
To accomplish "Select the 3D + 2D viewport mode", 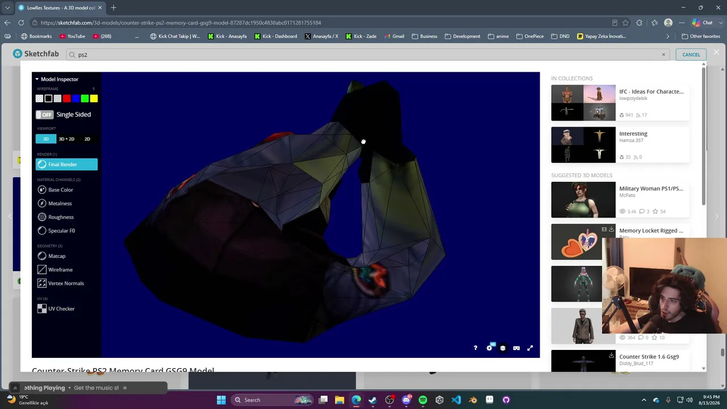I will point(66,139).
